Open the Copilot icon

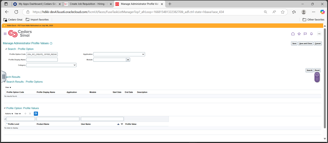(322, 12)
